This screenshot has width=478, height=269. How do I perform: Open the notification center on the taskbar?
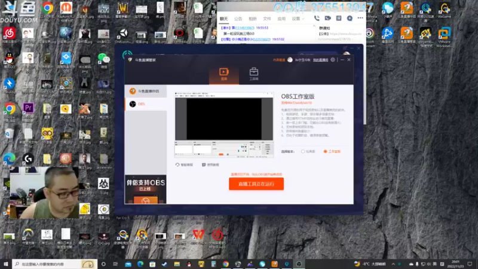pyautogui.click(x=470, y=264)
